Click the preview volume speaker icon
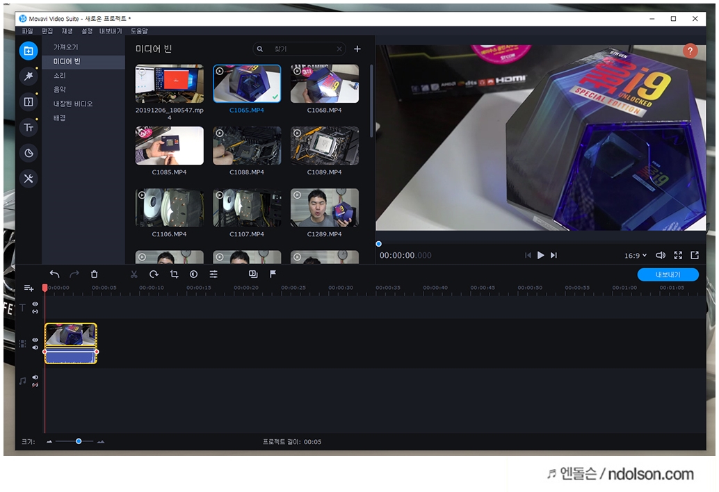The image size is (719, 492). click(661, 255)
